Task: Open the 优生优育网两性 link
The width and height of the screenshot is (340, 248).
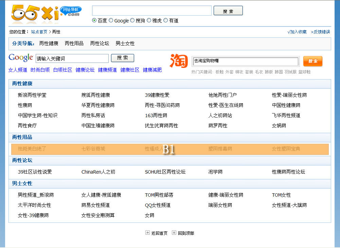Action: [161, 126]
